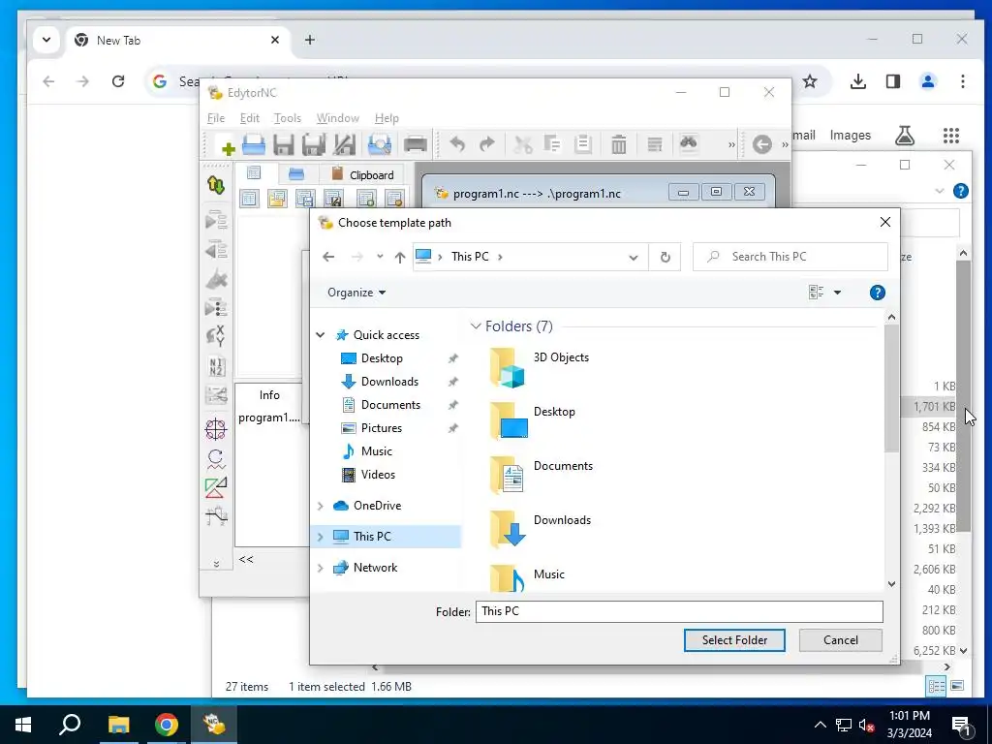992x744 pixels.
Task: Open the File menu in EdytorNC
Action: [216, 118]
